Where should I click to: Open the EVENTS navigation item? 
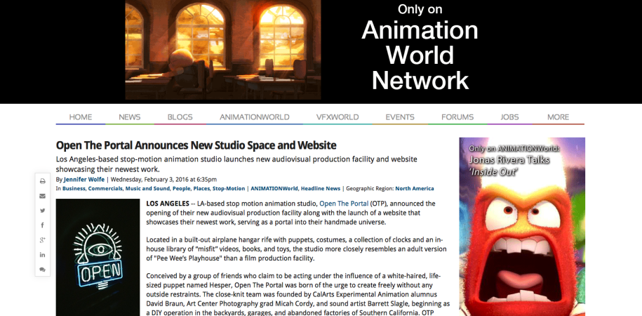click(400, 117)
